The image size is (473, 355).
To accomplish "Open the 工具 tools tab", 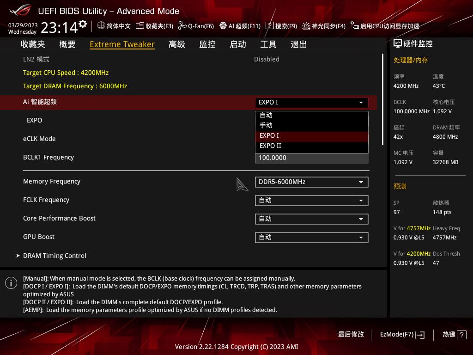I will pyautogui.click(x=268, y=44).
